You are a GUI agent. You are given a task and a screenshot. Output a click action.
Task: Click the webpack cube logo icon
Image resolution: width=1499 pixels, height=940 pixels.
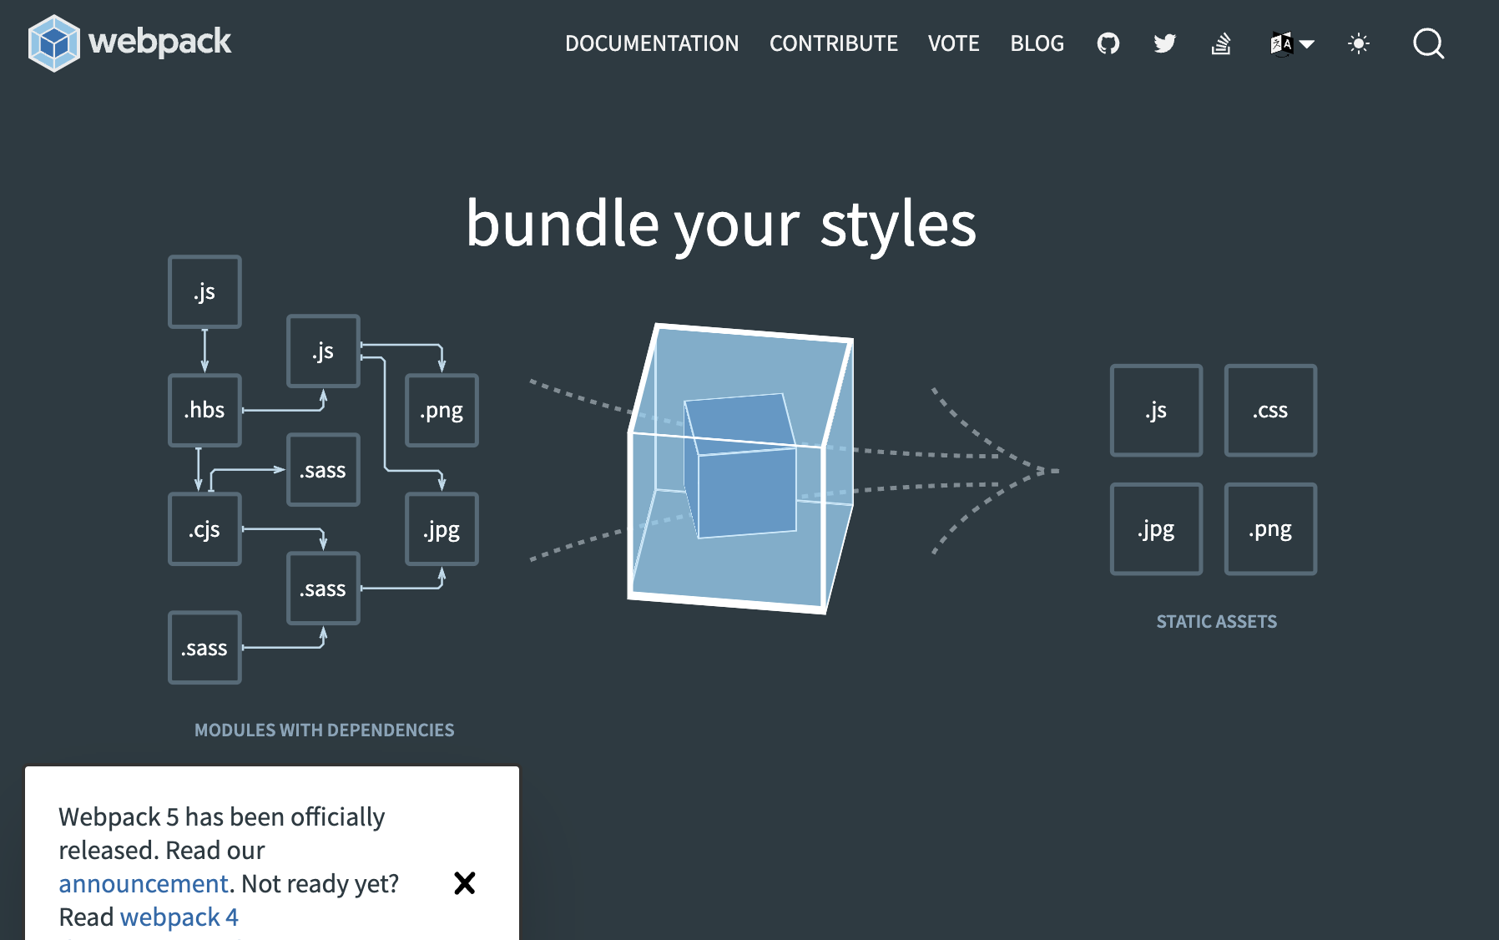[x=54, y=43]
